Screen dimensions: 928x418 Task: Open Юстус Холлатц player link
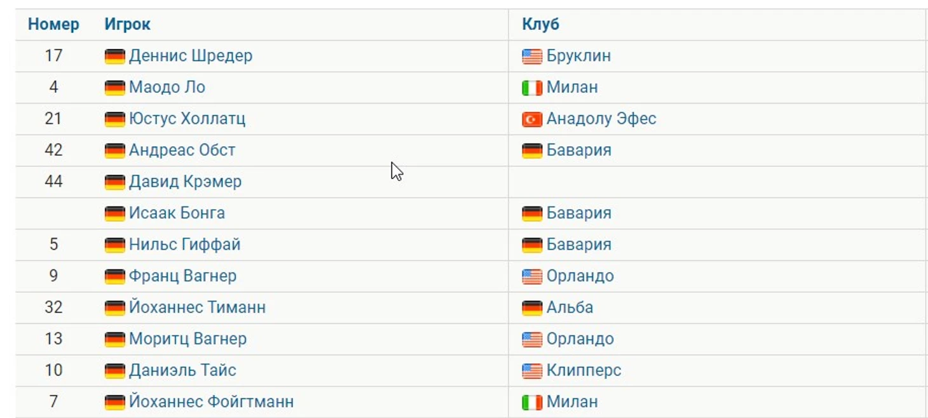click(x=187, y=119)
